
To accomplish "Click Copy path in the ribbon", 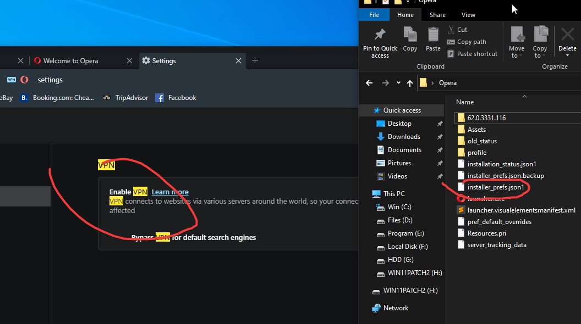I will tap(467, 42).
